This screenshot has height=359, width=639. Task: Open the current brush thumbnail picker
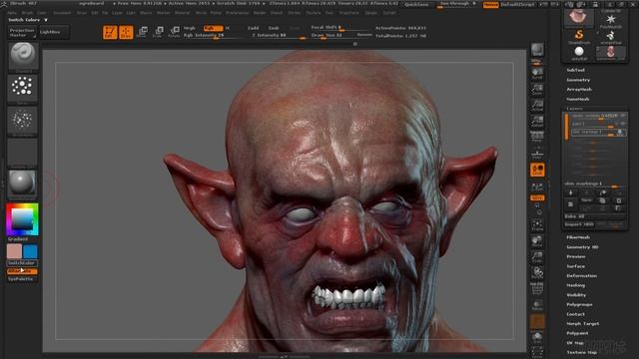tap(23, 56)
